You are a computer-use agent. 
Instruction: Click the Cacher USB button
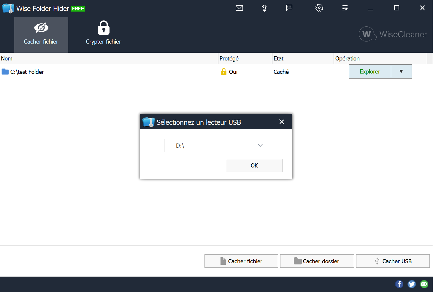(x=393, y=261)
